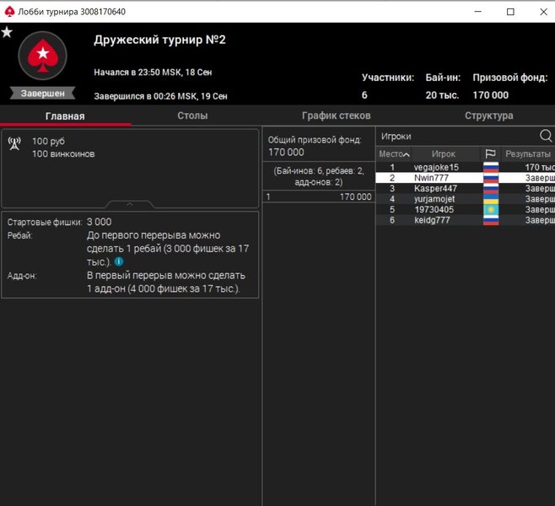
Task: Sort by Результаты column header
Action: click(528, 154)
